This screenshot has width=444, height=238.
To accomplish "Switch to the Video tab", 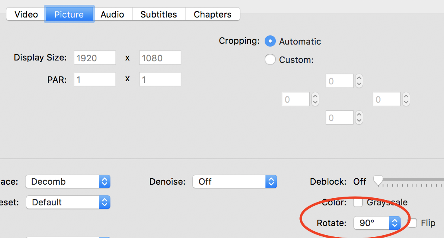I will (26, 14).
